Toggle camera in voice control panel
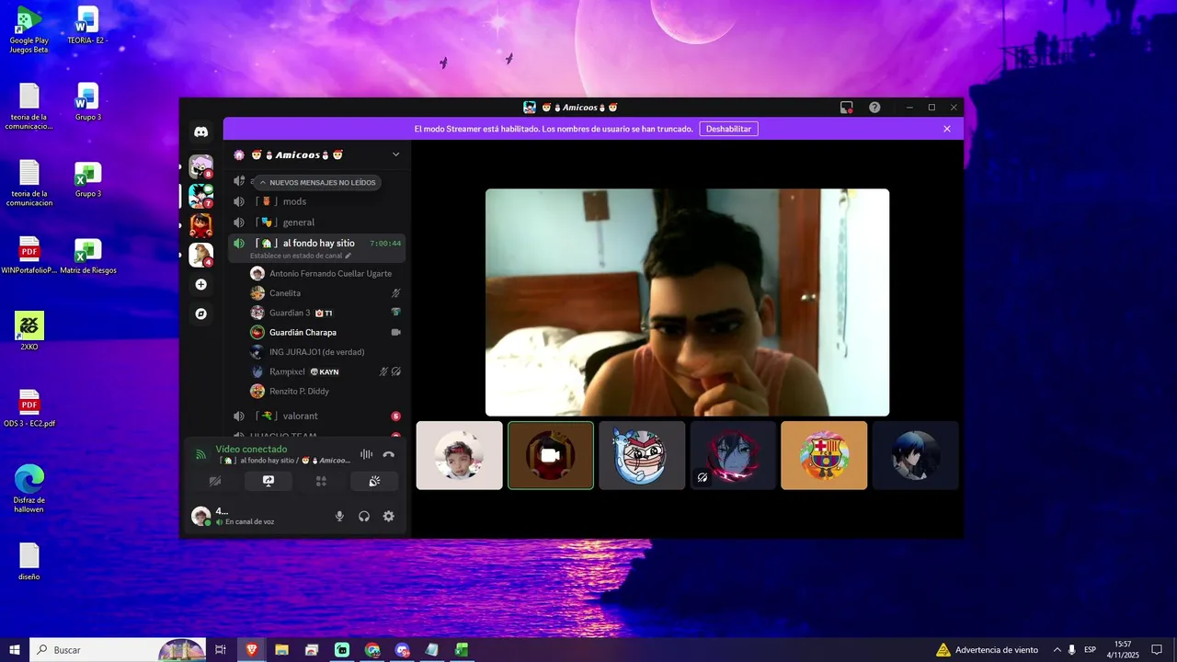 [x=215, y=481]
